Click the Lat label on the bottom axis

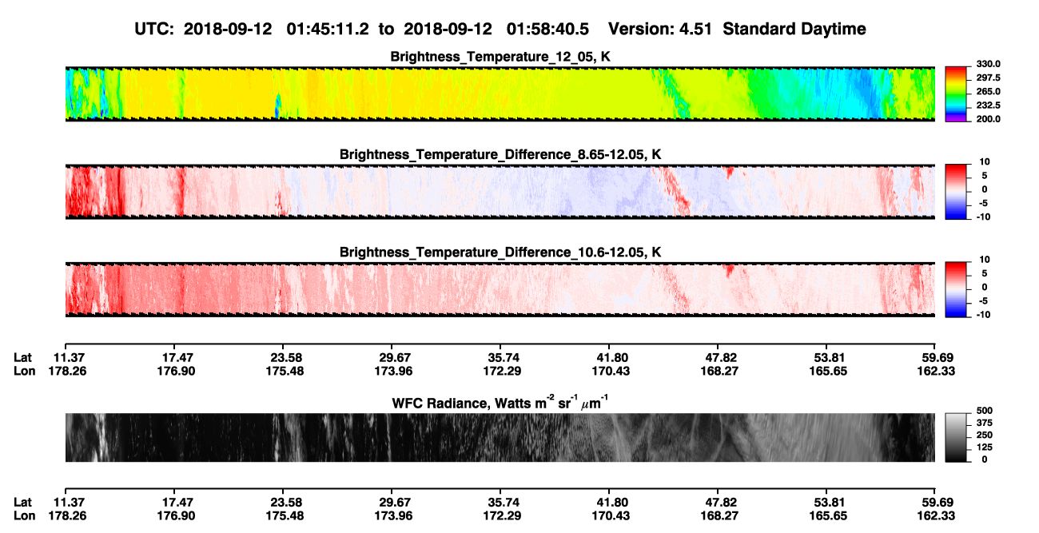(22, 503)
